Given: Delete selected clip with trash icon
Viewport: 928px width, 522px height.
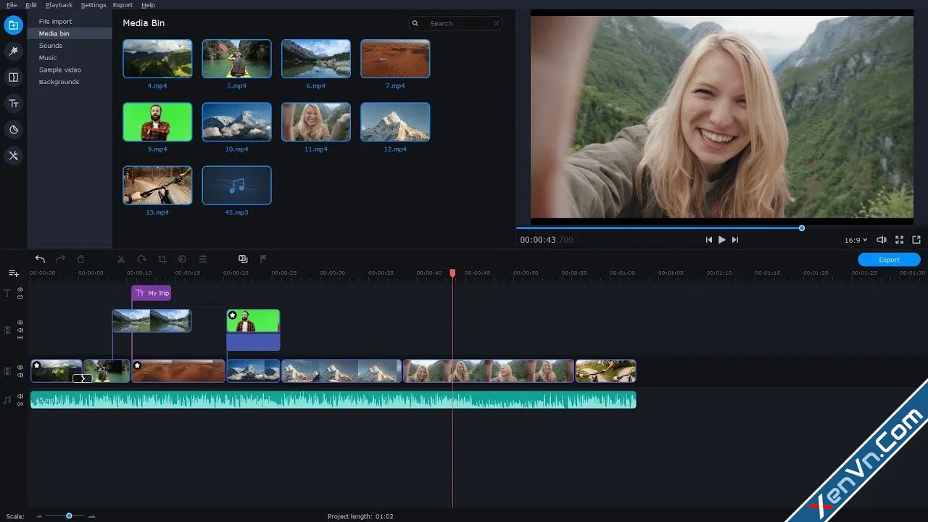Looking at the screenshot, I should point(80,259).
